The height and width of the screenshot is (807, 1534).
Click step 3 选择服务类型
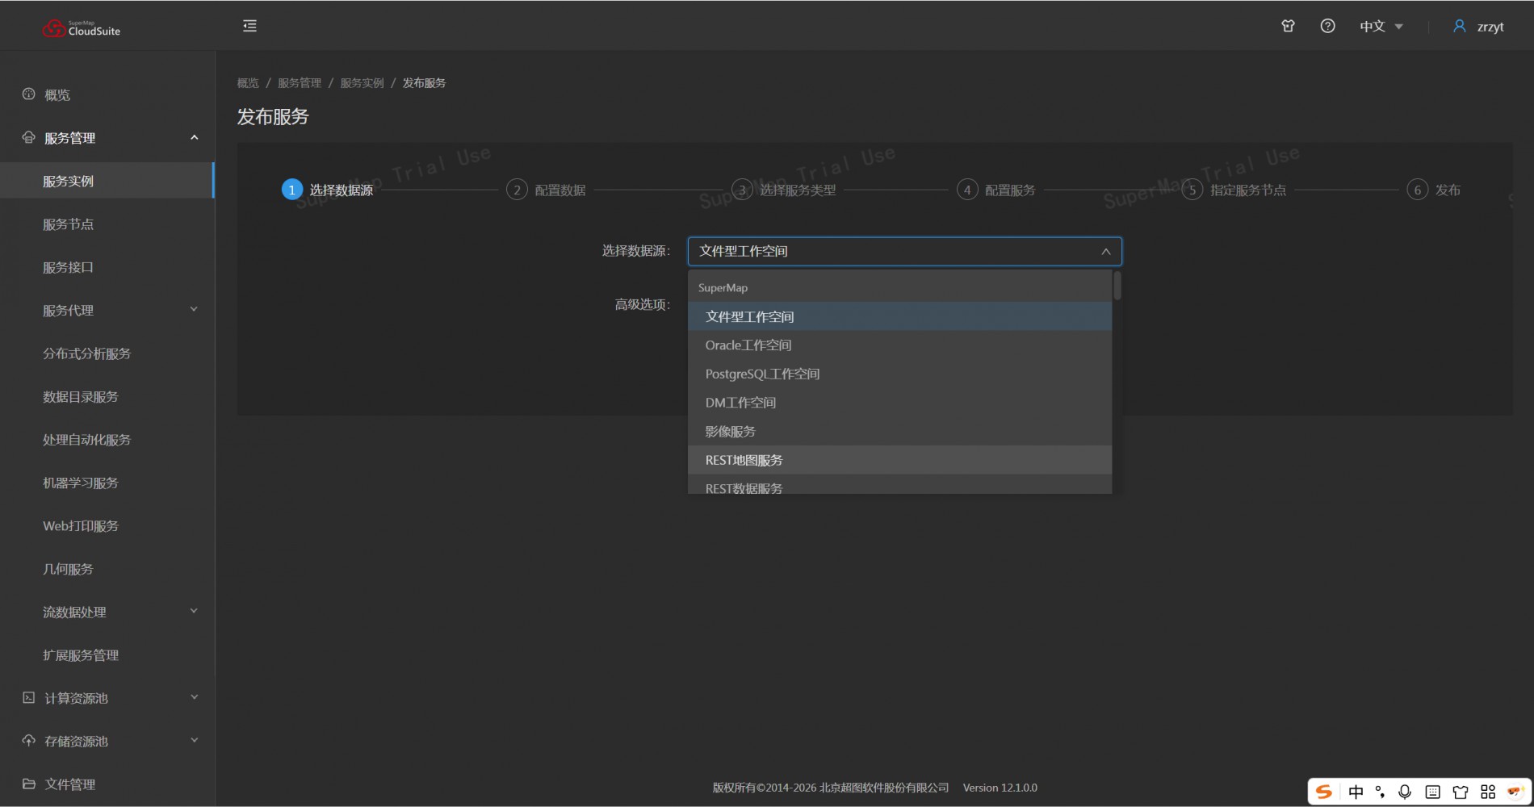click(x=784, y=190)
